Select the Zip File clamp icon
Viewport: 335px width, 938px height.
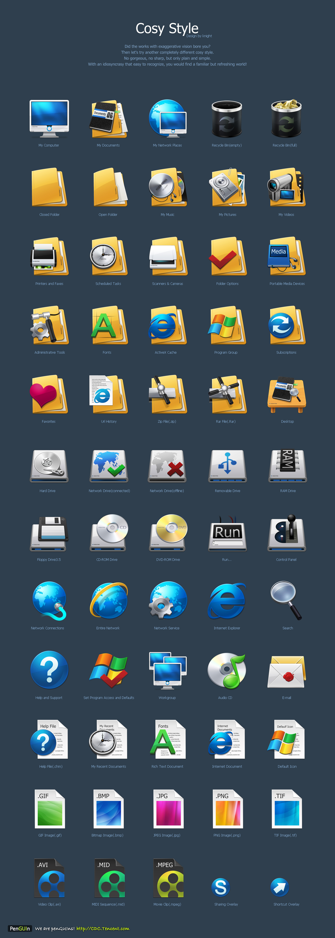coord(168,394)
